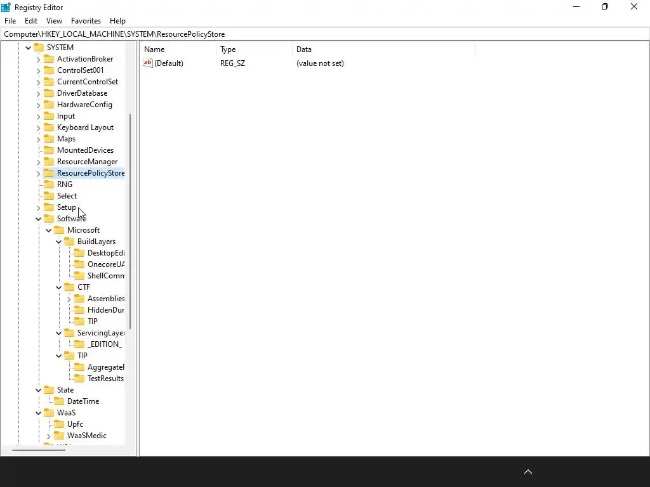This screenshot has width=650, height=487.
Task: Click the REG_SZ type cell
Action: (232, 63)
